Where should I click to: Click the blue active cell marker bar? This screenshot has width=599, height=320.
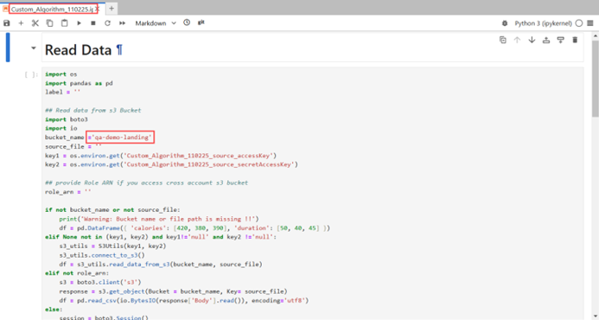8,48
